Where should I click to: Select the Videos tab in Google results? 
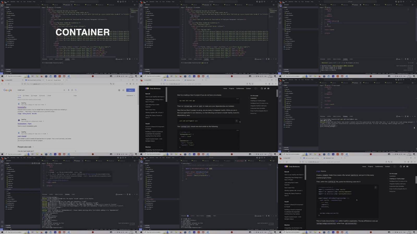pos(26,96)
